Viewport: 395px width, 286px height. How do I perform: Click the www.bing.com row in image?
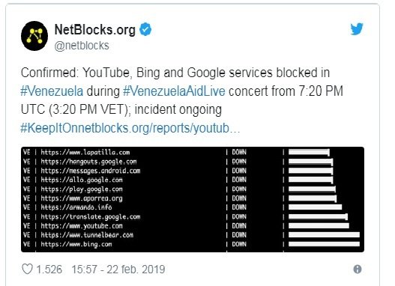[191, 244]
